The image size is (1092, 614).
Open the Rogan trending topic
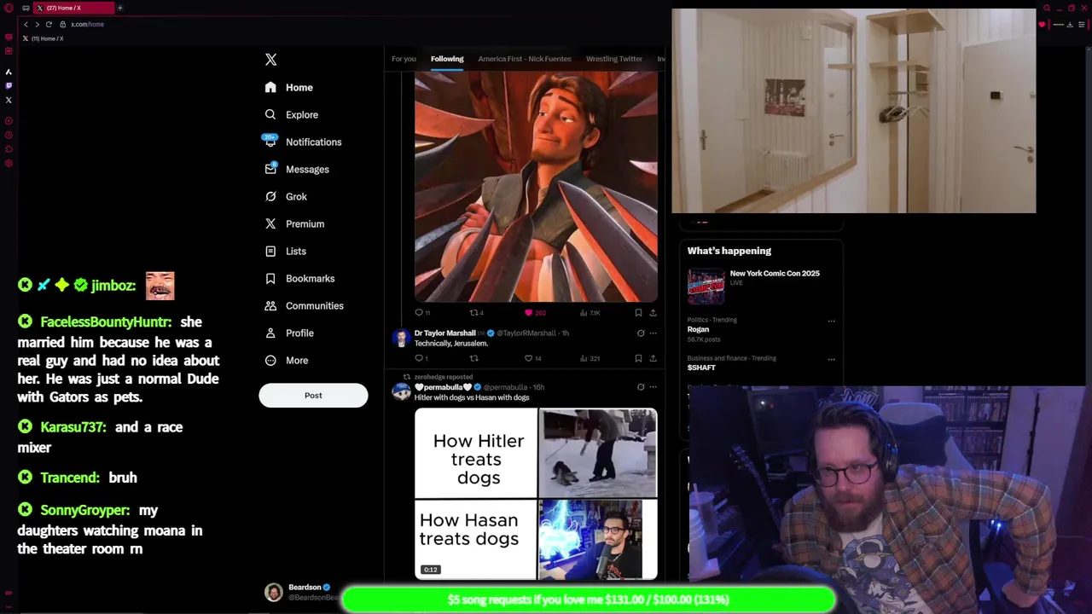pyautogui.click(x=698, y=329)
